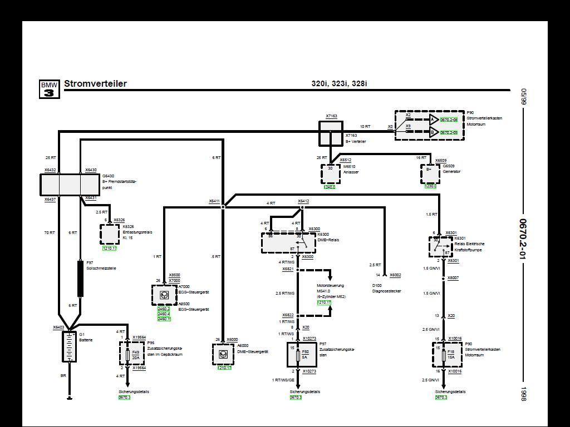The width and height of the screenshot is (570, 427).
Task: Click the X6326 connector label
Action: coord(119,220)
